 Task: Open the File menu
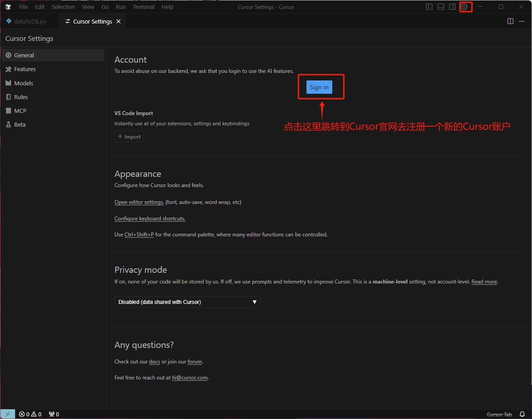tap(24, 7)
